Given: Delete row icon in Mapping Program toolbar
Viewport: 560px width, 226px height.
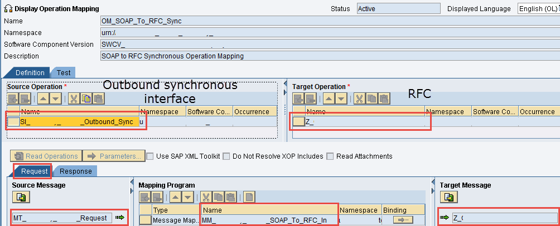Looking at the screenshot, I should (x=156, y=196).
